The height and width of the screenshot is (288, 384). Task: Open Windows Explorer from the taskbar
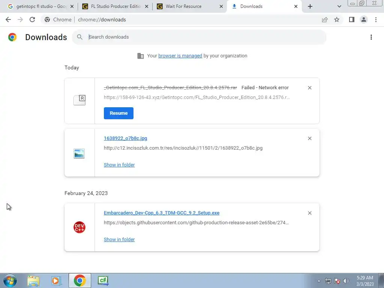click(33, 280)
